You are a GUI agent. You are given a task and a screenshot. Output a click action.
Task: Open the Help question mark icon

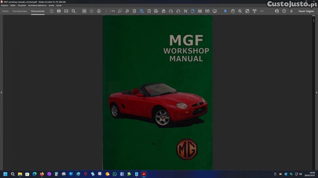click(x=284, y=11)
